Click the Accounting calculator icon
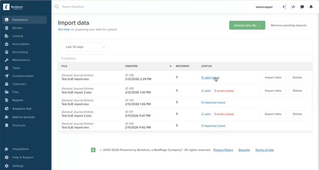Image resolution: width=319 pixels, height=170 pixels. [x=7, y=52]
